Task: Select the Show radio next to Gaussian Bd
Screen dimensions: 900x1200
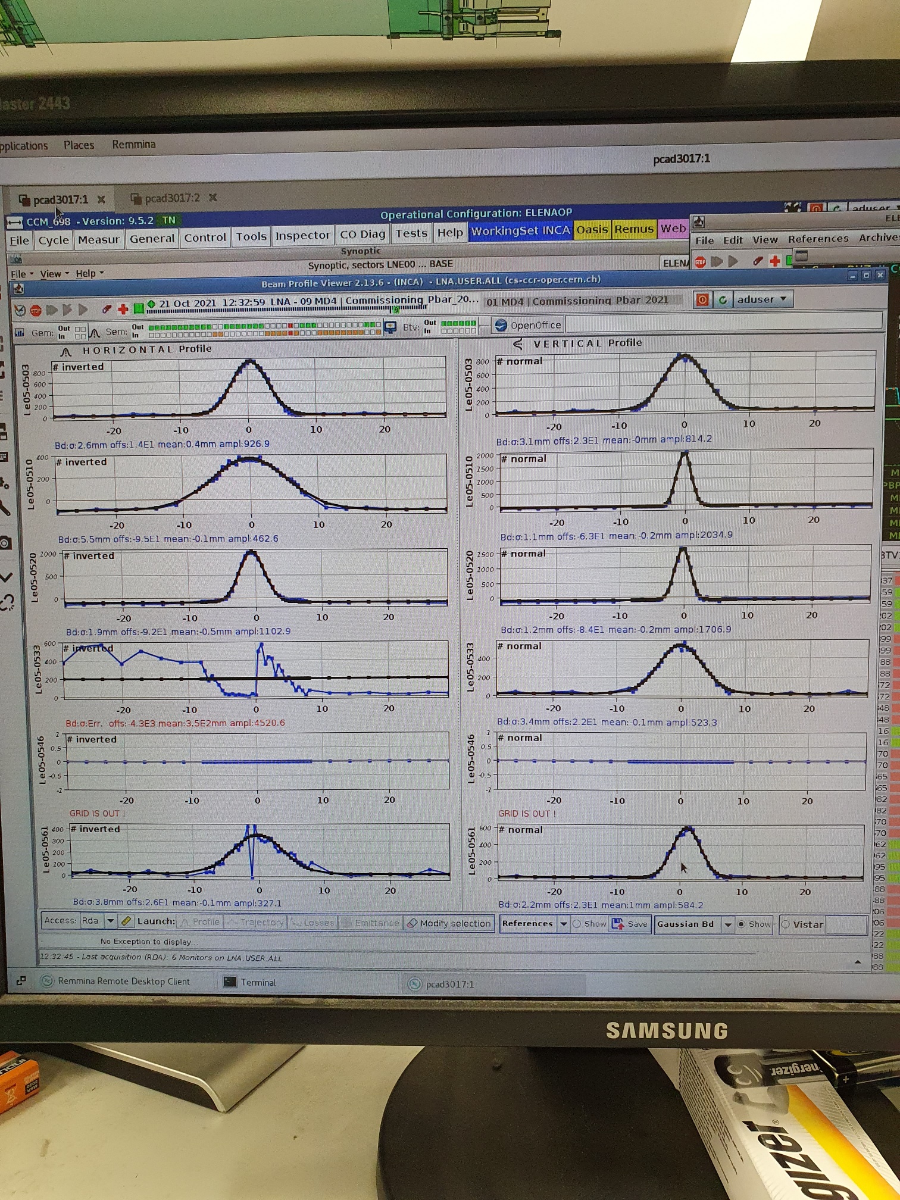Action: click(741, 924)
